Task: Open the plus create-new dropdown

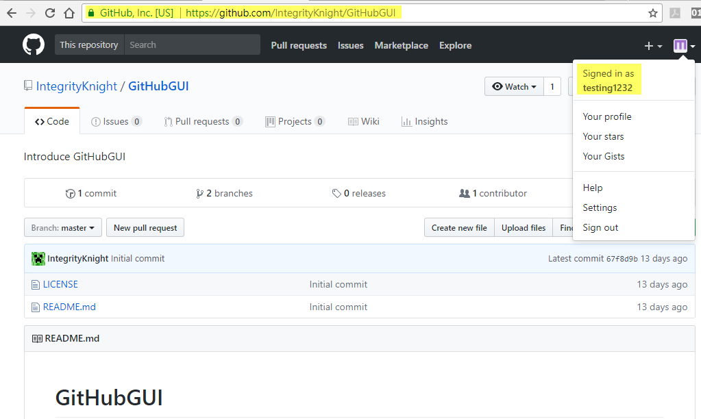Action: click(653, 46)
